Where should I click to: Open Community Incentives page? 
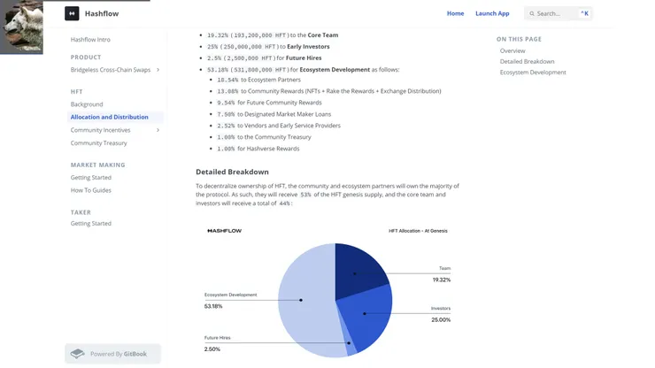pyautogui.click(x=100, y=130)
